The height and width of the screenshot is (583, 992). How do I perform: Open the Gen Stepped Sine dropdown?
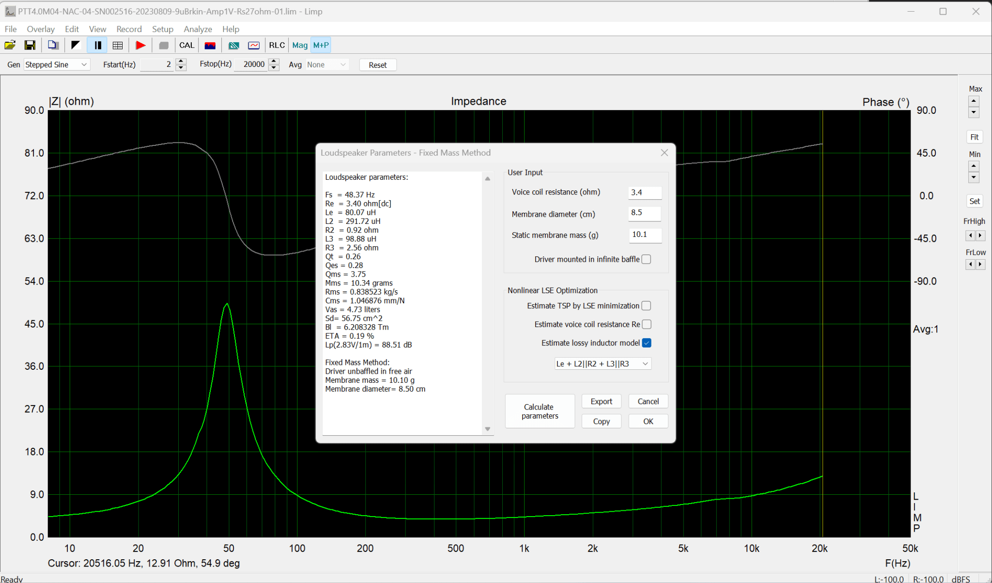click(57, 64)
